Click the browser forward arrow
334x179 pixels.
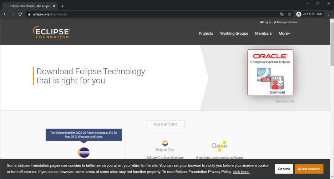coord(13,14)
